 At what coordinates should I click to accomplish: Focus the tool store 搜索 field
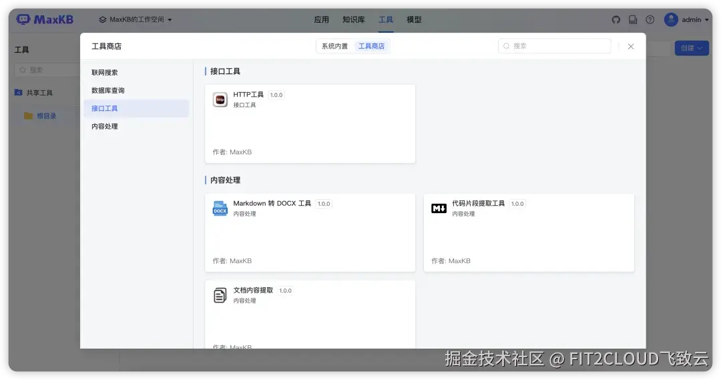[x=555, y=46]
